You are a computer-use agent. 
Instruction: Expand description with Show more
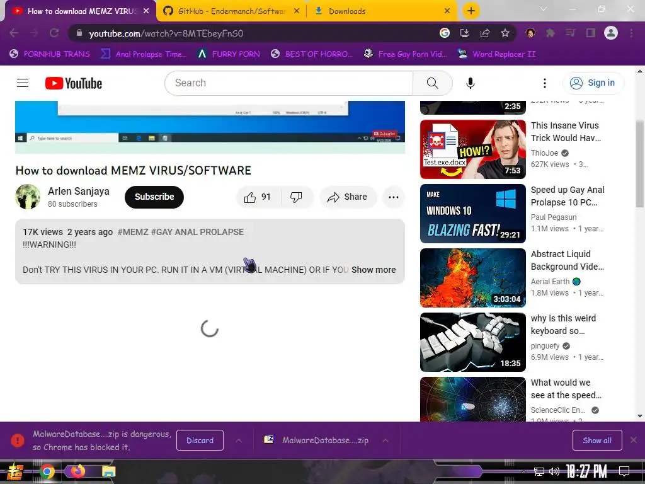[374, 270]
